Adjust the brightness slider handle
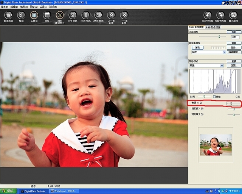Screen dimensions: 242x194 point(219,37)
